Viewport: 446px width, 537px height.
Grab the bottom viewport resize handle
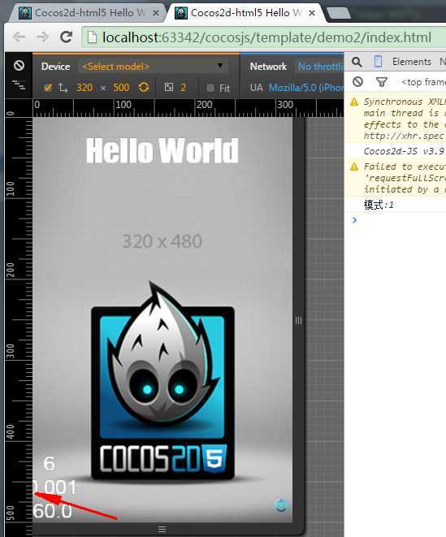162,529
